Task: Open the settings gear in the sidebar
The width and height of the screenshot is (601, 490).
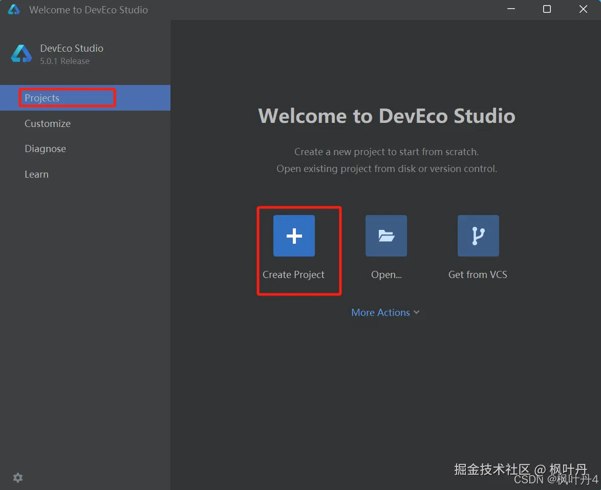Action: pyautogui.click(x=18, y=478)
